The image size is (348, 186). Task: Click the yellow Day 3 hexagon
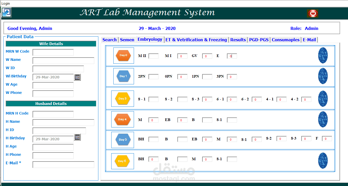123,99
